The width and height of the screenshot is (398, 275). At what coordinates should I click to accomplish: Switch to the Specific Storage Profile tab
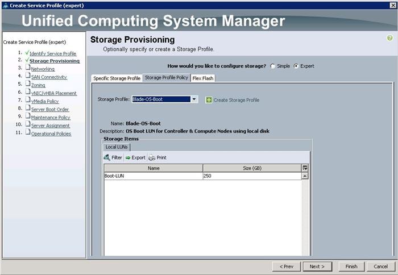(x=117, y=78)
